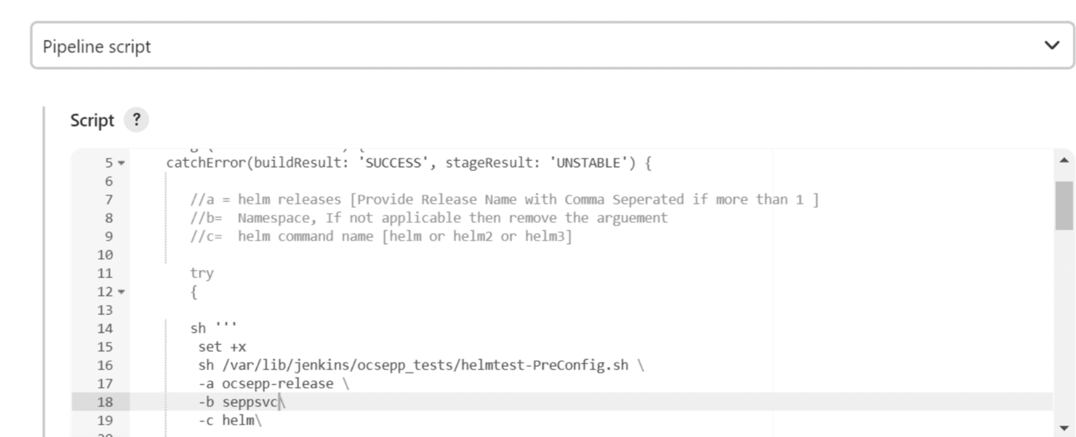Click the 'set +x' line in script
Viewport: 1076px width, 437px height.
pos(222,347)
